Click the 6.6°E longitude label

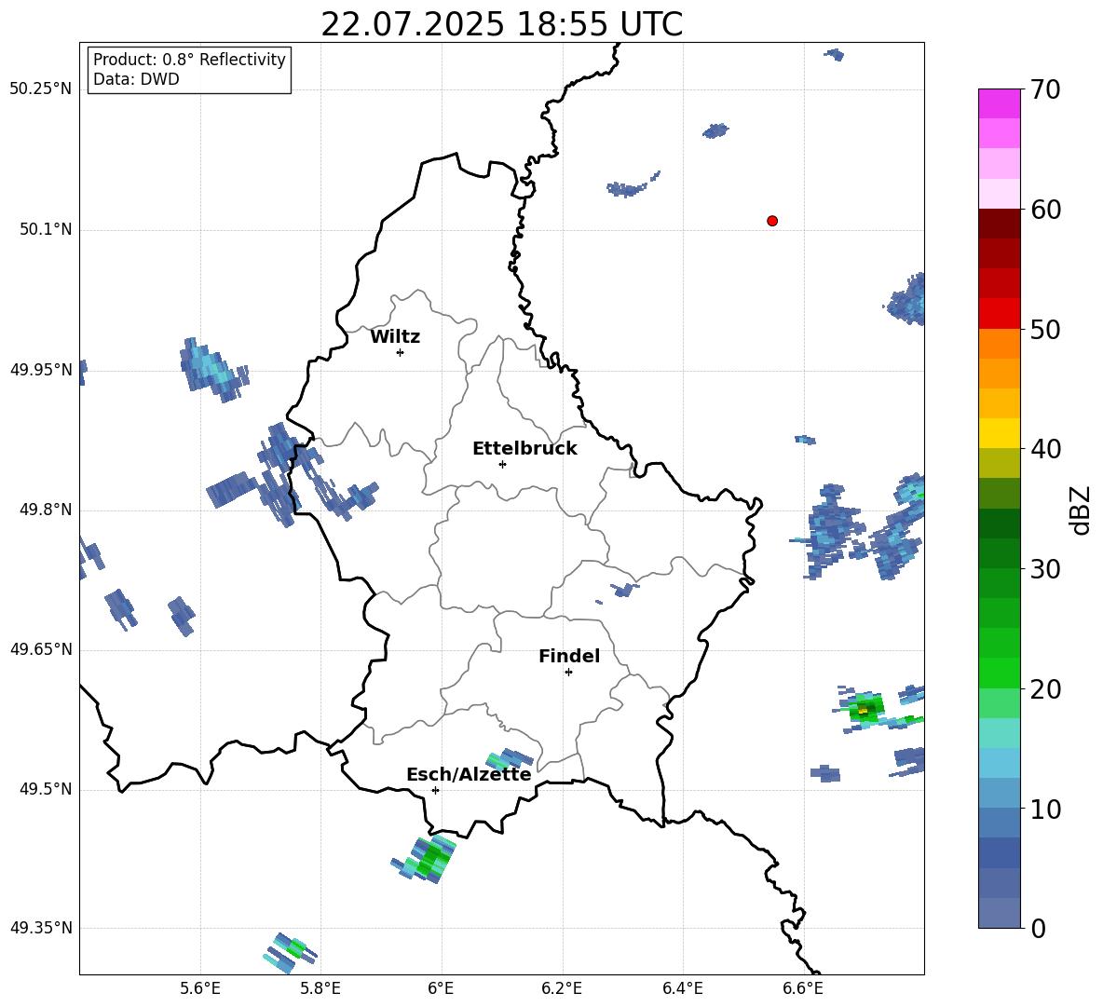(803, 988)
